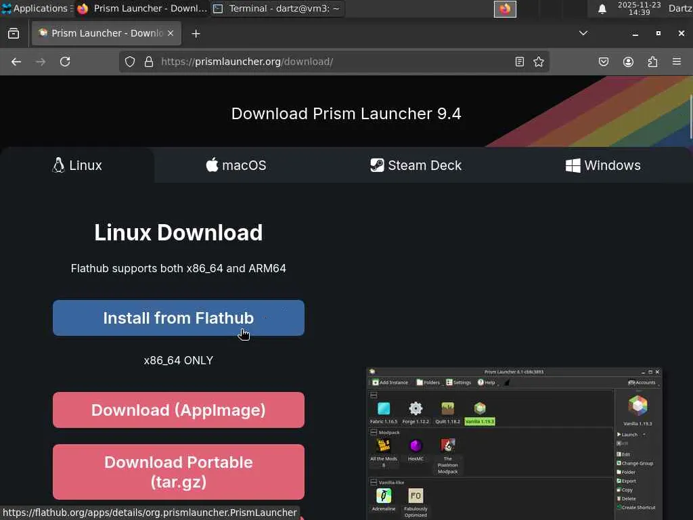
Task: Switch to the Windows tab
Action: (x=603, y=165)
